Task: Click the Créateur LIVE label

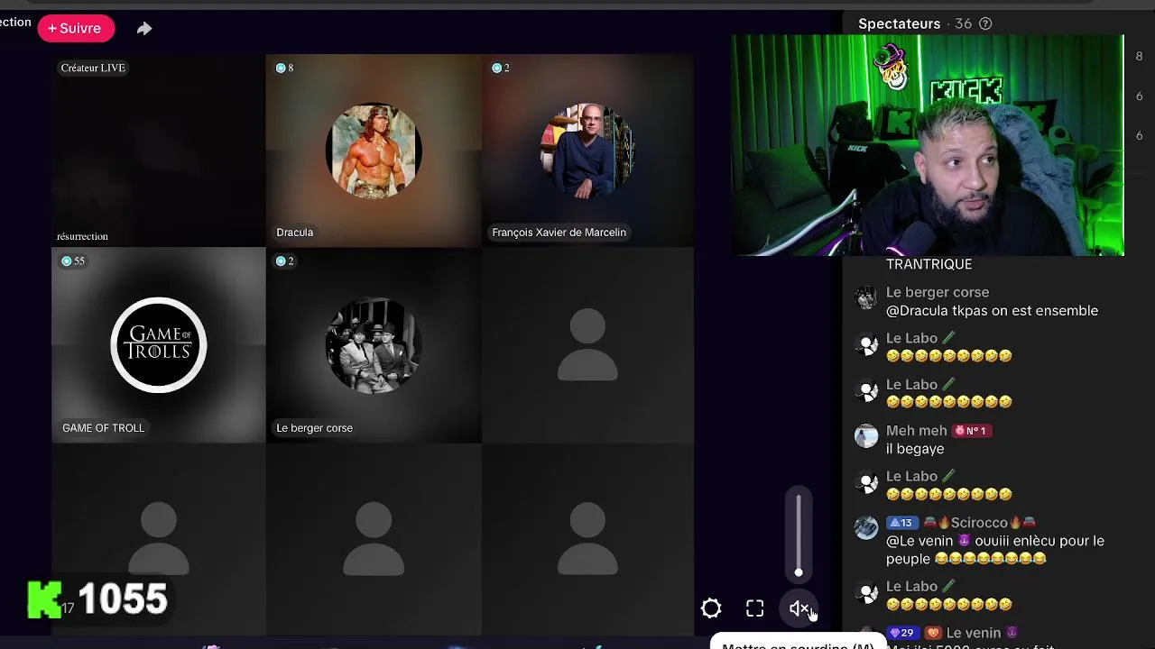Action: coord(93,68)
